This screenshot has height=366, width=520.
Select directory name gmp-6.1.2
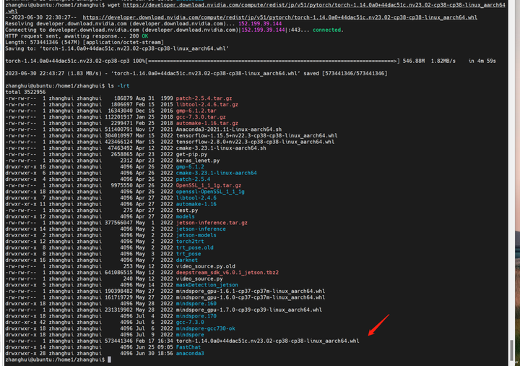point(190,167)
